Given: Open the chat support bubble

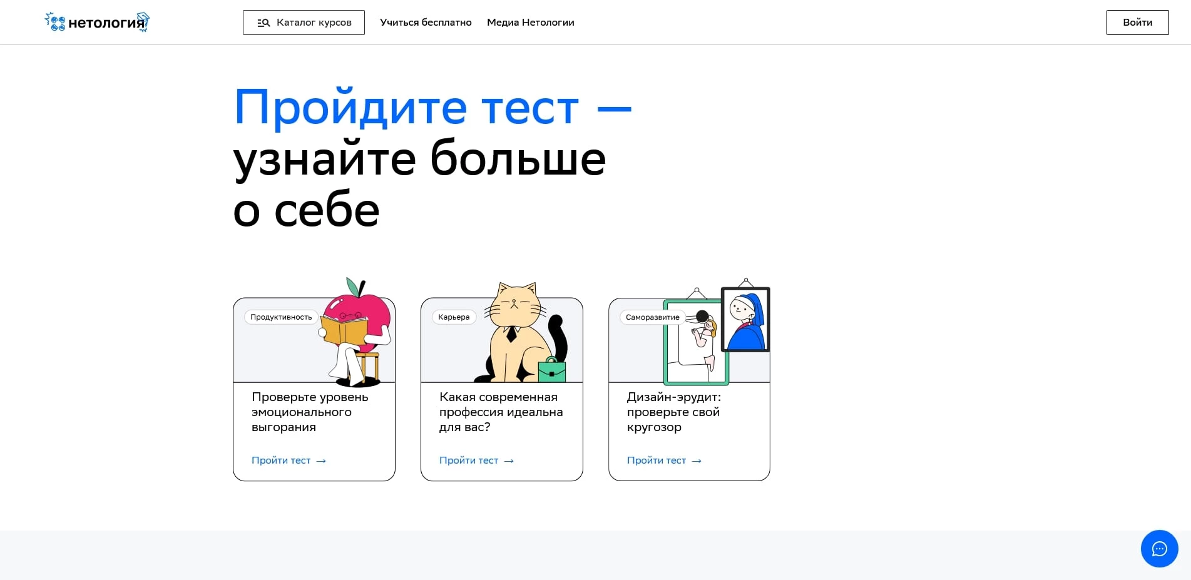Looking at the screenshot, I should [x=1158, y=549].
